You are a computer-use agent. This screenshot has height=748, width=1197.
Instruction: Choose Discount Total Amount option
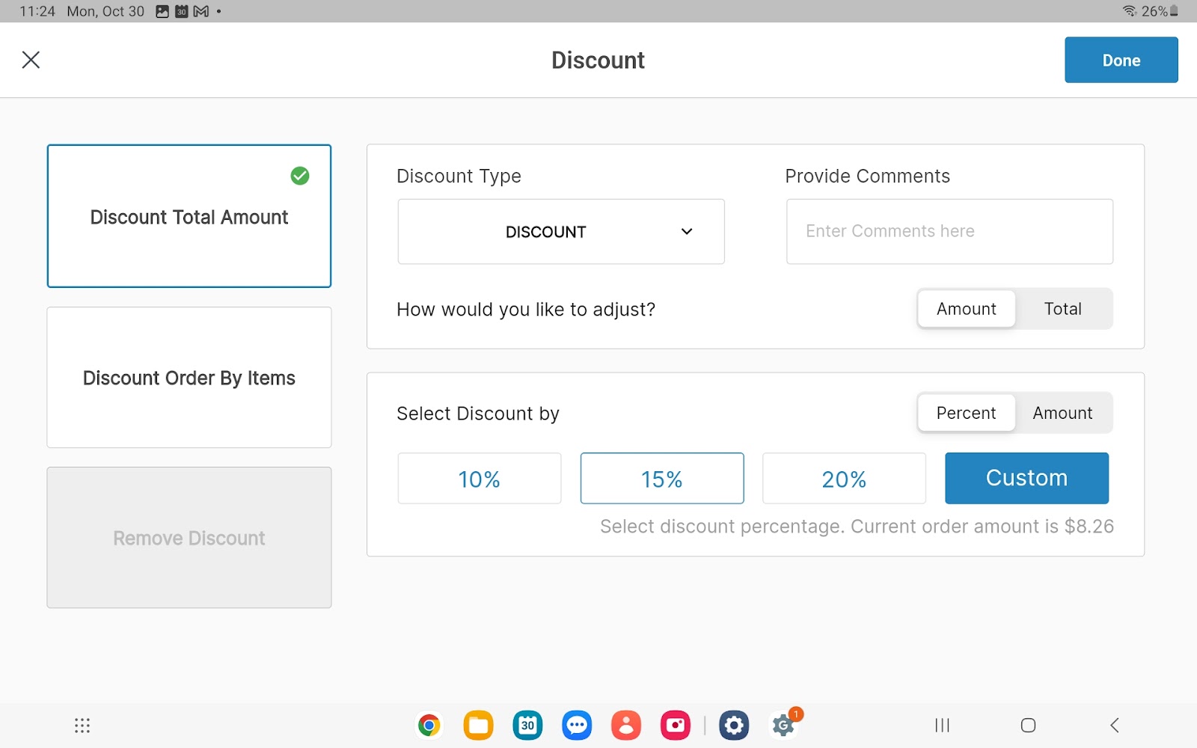click(189, 216)
